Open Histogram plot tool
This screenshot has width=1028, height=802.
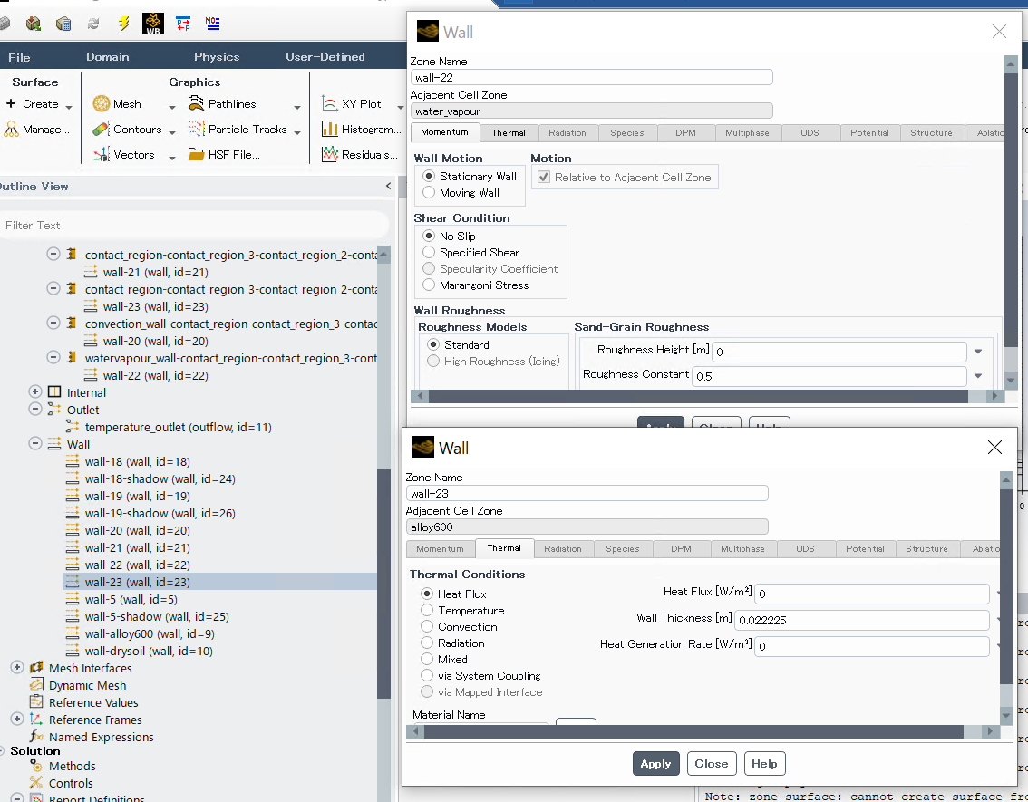click(361, 129)
